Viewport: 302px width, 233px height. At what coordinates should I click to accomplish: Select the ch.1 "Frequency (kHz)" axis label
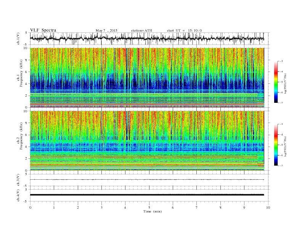click(x=21, y=73)
